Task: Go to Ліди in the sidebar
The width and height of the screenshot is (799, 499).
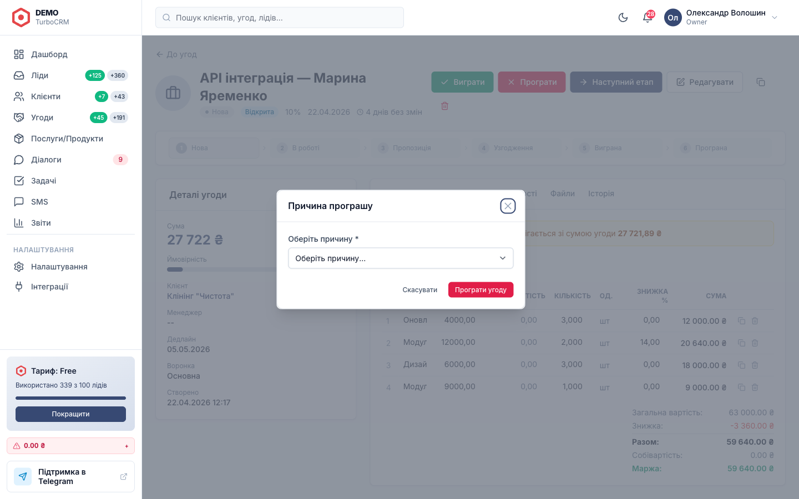Action: click(70, 75)
